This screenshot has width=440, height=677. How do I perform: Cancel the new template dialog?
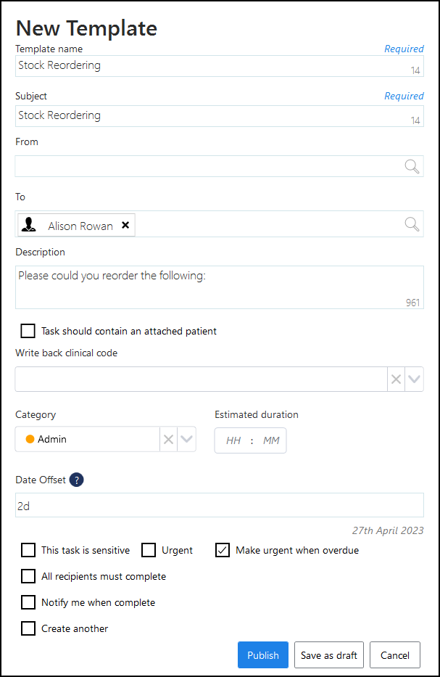click(x=395, y=655)
